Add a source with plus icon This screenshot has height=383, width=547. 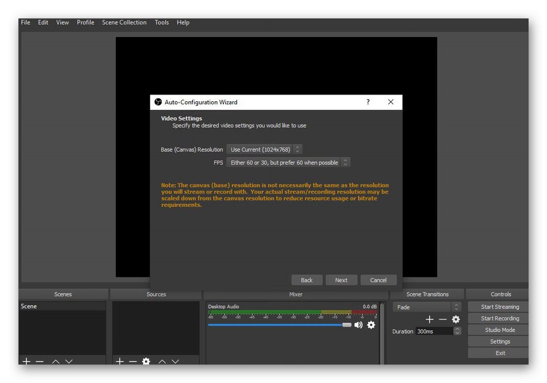120,361
